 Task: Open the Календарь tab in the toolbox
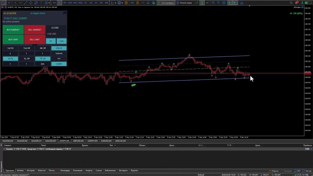[x=65, y=171]
